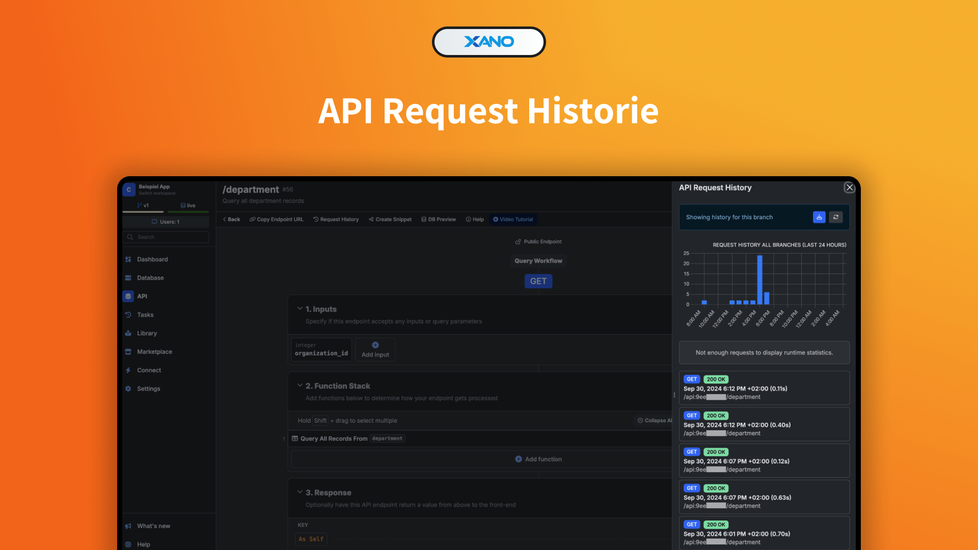Click the As Self response key

pyautogui.click(x=311, y=539)
